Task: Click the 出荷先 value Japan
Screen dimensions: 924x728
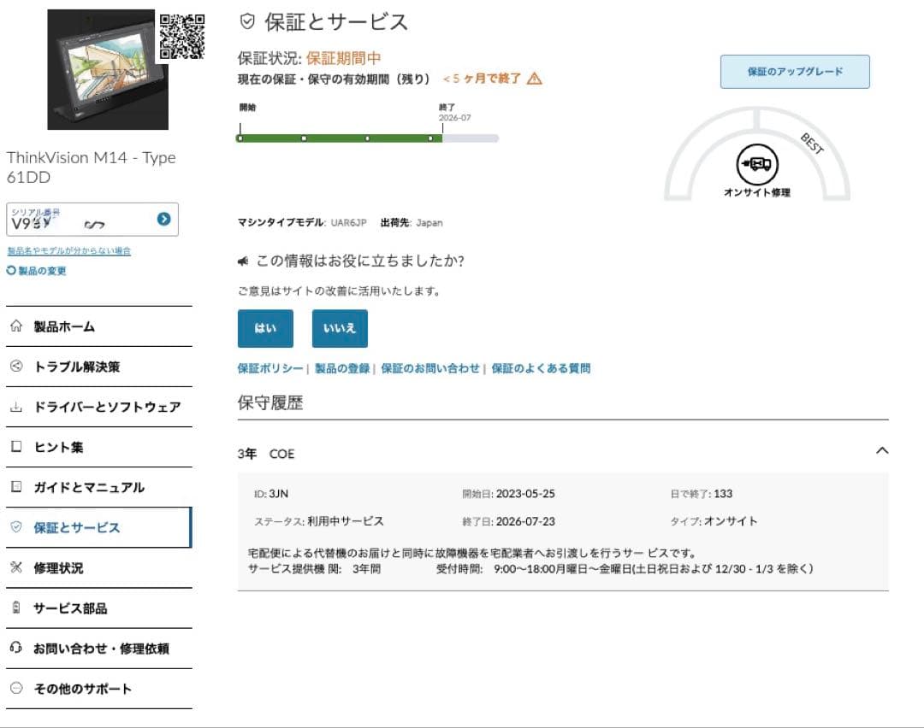Action: tap(429, 222)
